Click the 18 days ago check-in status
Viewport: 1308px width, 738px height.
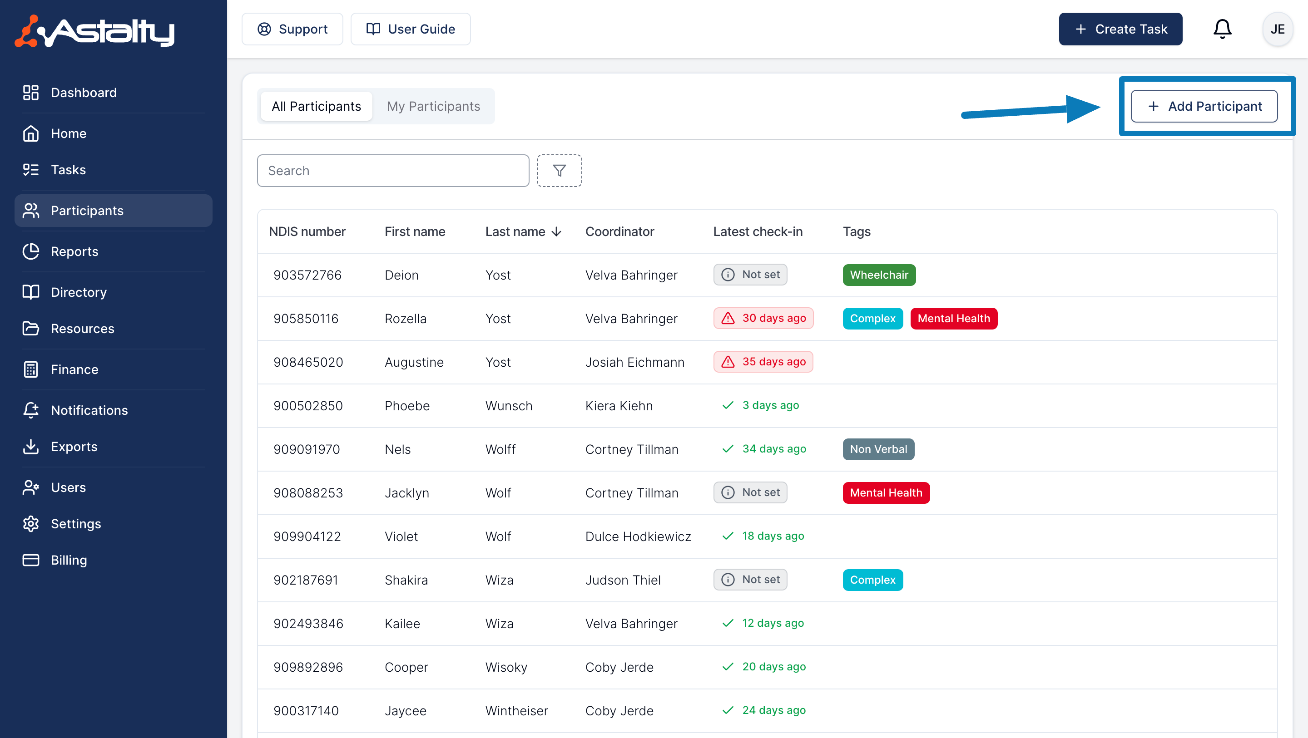(763, 536)
